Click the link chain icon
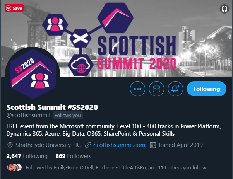This screenshot has height=179, width=233. (88, 145)
